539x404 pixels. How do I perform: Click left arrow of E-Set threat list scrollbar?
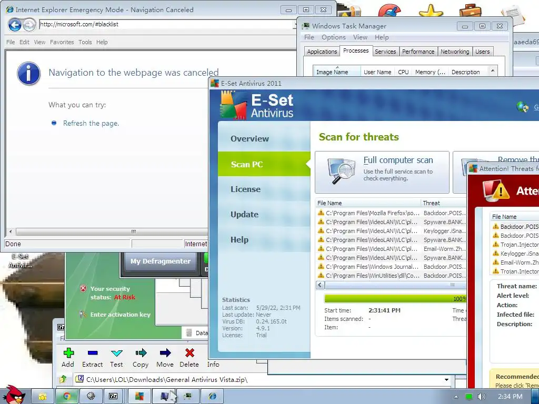(320, 285)
